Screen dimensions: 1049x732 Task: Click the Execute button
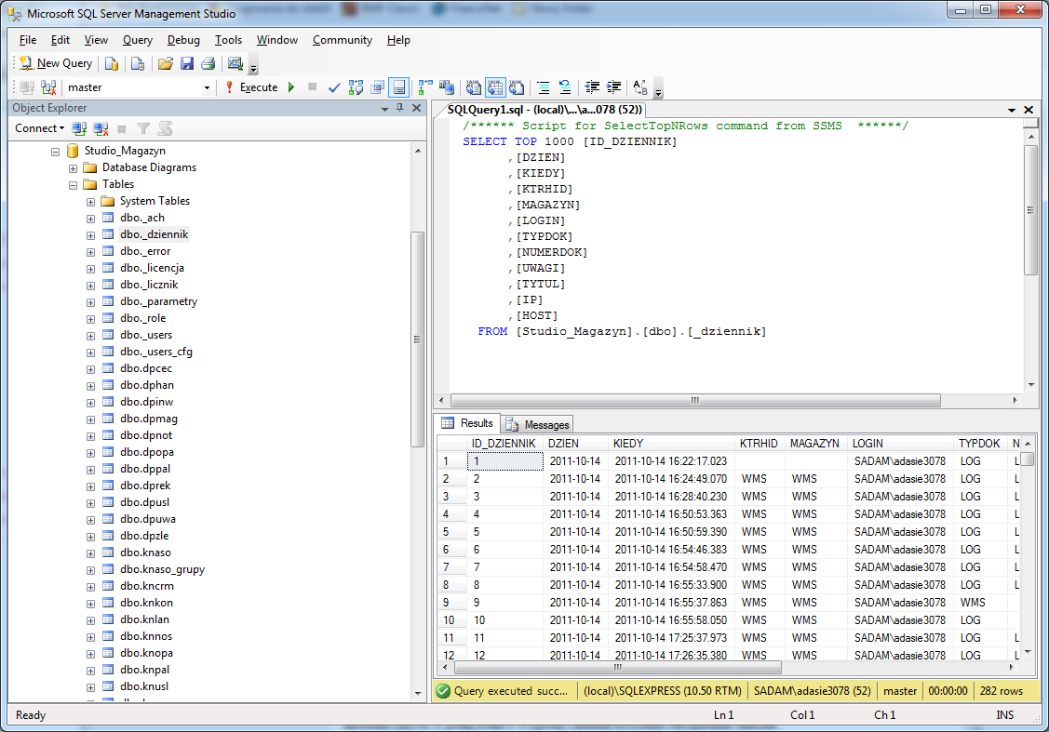pos(251,87)
